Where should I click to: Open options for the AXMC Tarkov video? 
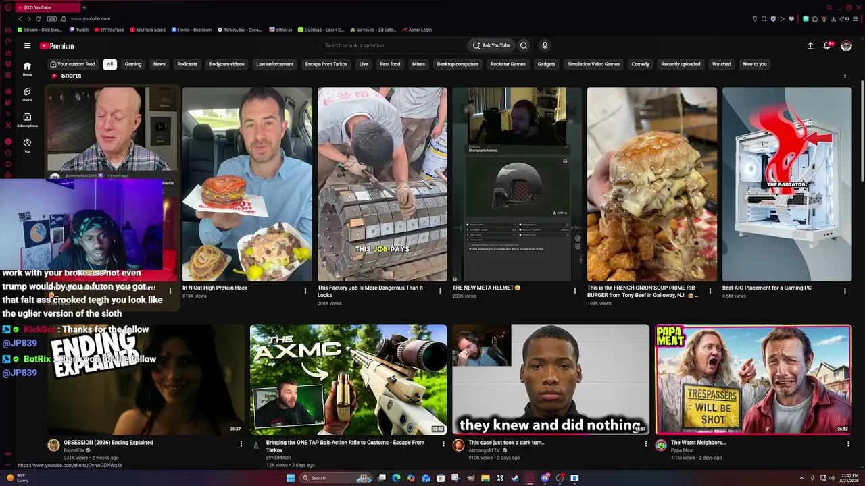click(443, 443)
